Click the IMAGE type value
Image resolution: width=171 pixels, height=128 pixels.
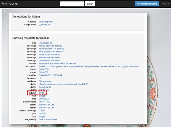[42, 113]
